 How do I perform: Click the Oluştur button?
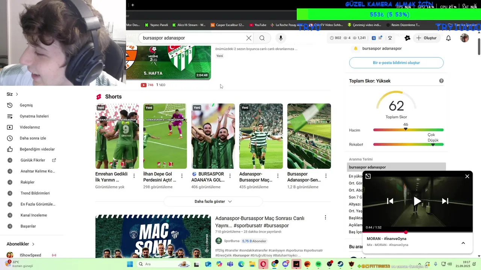[x=427, y=38]
